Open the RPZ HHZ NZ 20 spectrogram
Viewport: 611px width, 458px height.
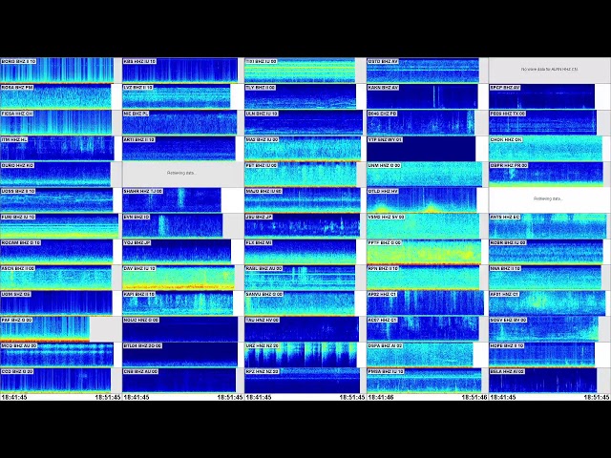point(303,381)
